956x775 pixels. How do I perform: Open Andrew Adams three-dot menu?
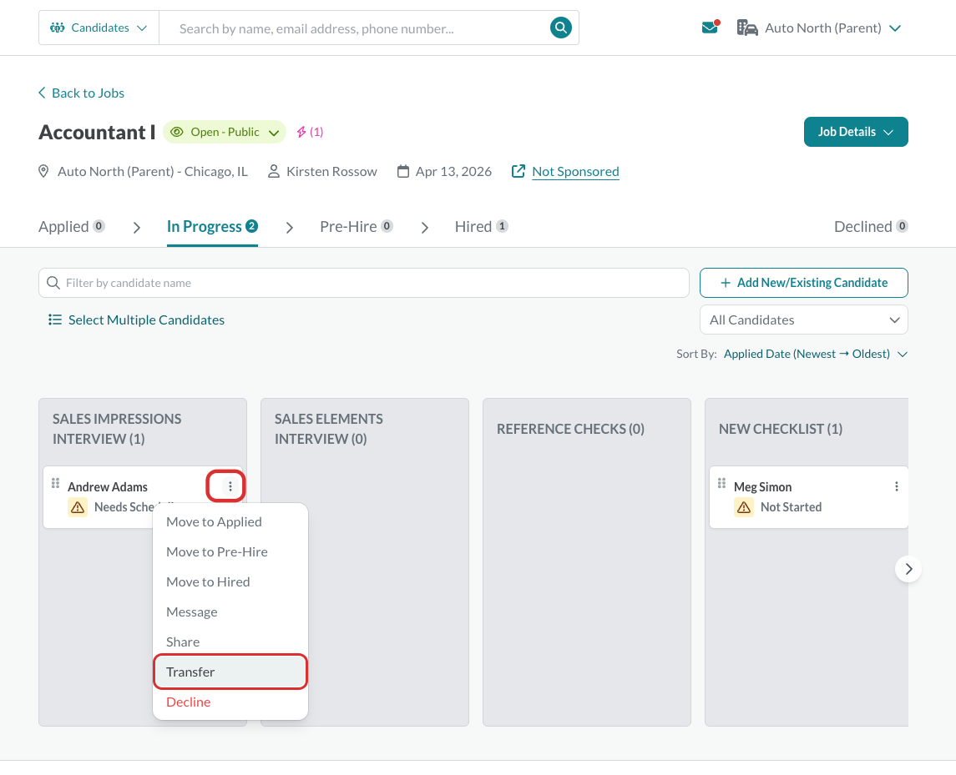pos(230,486)
